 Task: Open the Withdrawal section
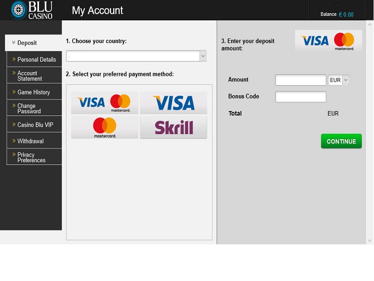coord(30,141)
